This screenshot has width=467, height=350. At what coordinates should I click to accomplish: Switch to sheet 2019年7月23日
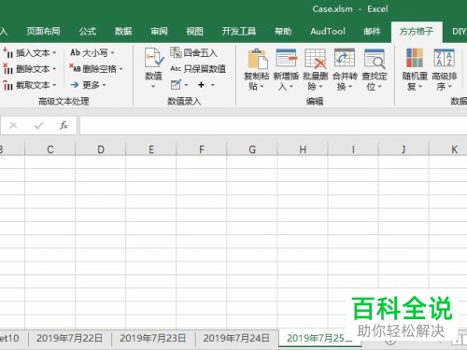[x=153, y=338]
